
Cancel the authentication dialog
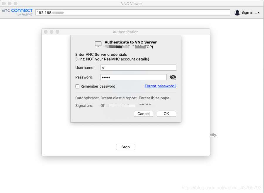tap(144, 114)
